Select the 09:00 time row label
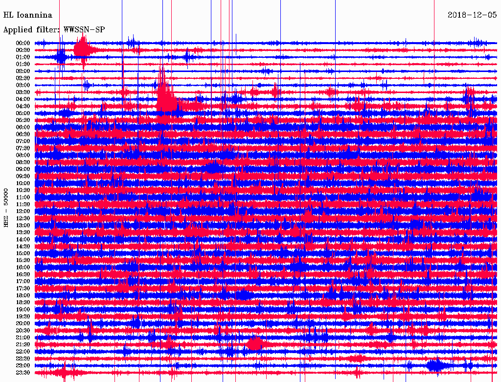The image size is (501, 382). point(23,169)
